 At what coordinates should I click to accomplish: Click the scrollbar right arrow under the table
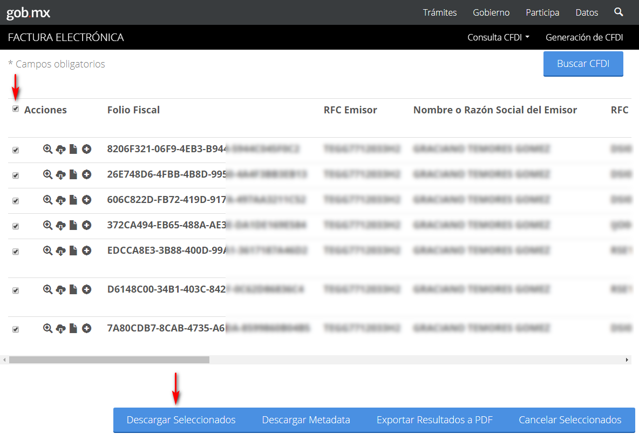(627, 360)
